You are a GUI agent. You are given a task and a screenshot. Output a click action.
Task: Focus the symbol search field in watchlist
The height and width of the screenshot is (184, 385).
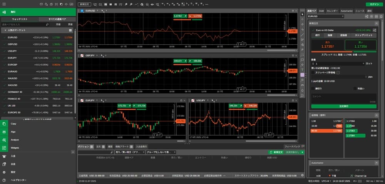point(25,25)
